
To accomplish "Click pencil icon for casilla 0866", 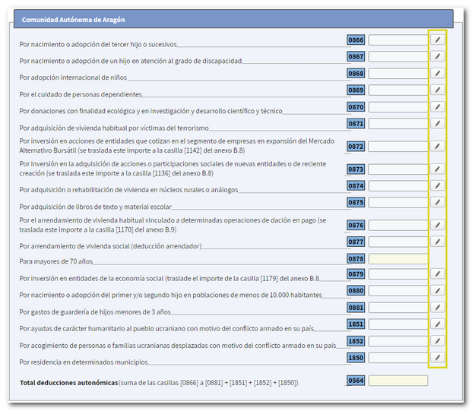I will [x=437, y=40].
